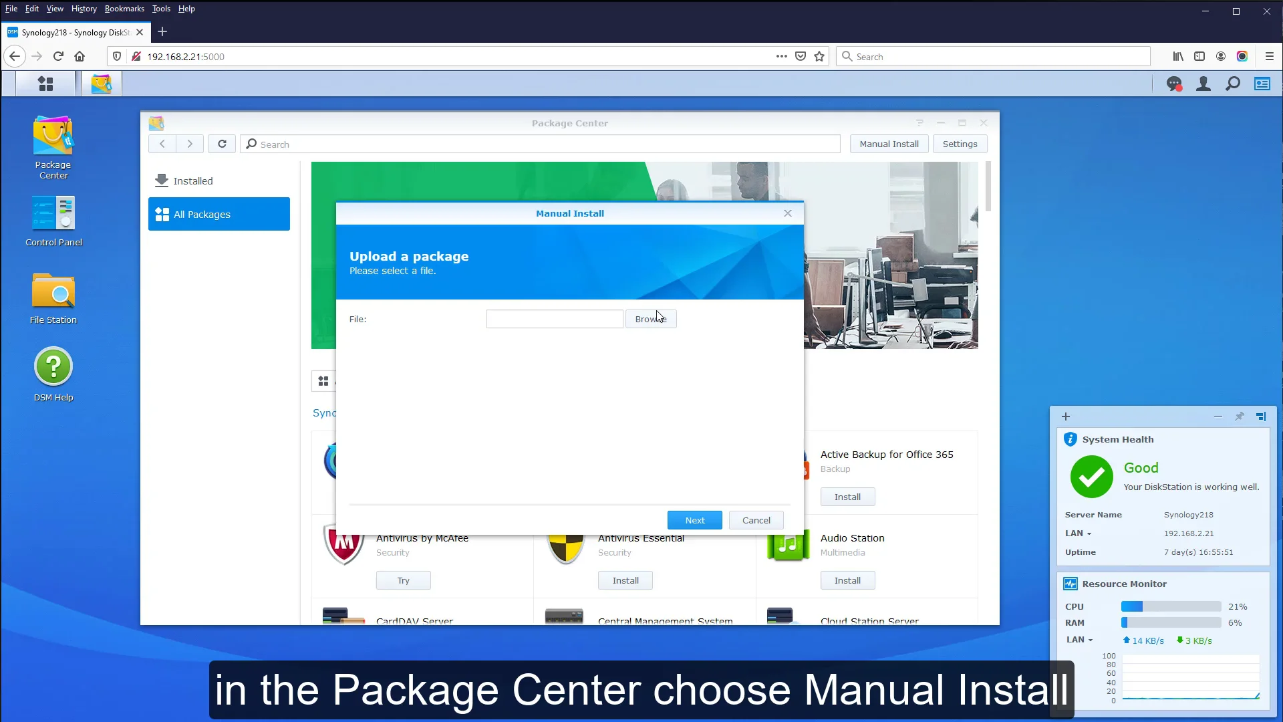Click the File input field in Manual Install
Viewport: 1283px width, 722px height.
(x=555, y=319)
